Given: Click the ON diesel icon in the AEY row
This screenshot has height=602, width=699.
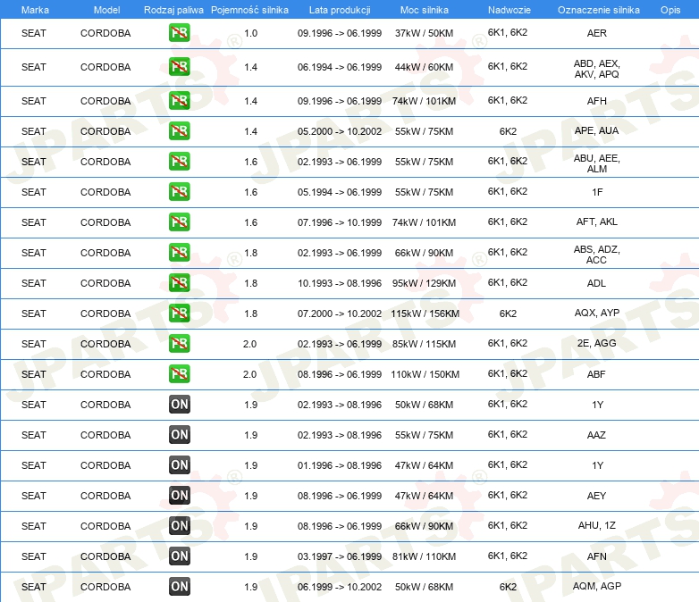Looking at the screenshot, I should point(179,495).
